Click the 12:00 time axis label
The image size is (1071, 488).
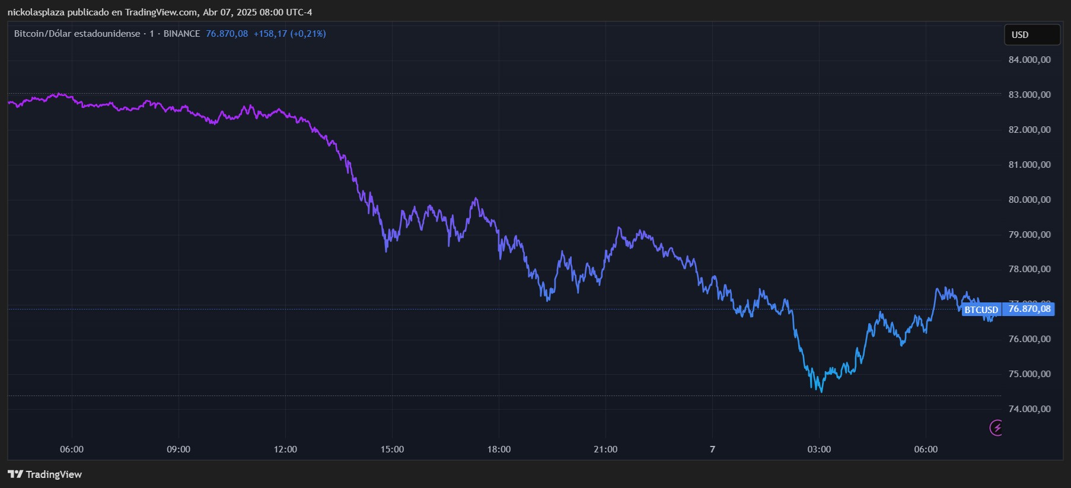tap(285, 449)
